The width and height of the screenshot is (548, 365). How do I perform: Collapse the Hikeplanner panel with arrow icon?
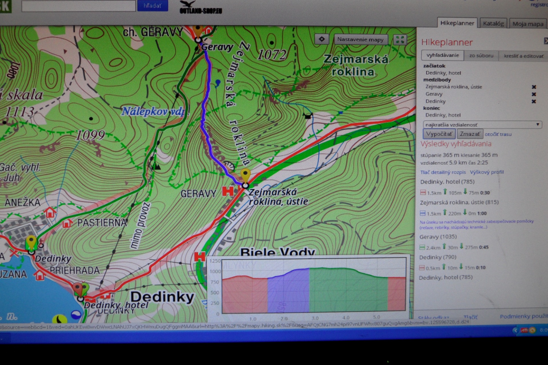click(546, 41)
